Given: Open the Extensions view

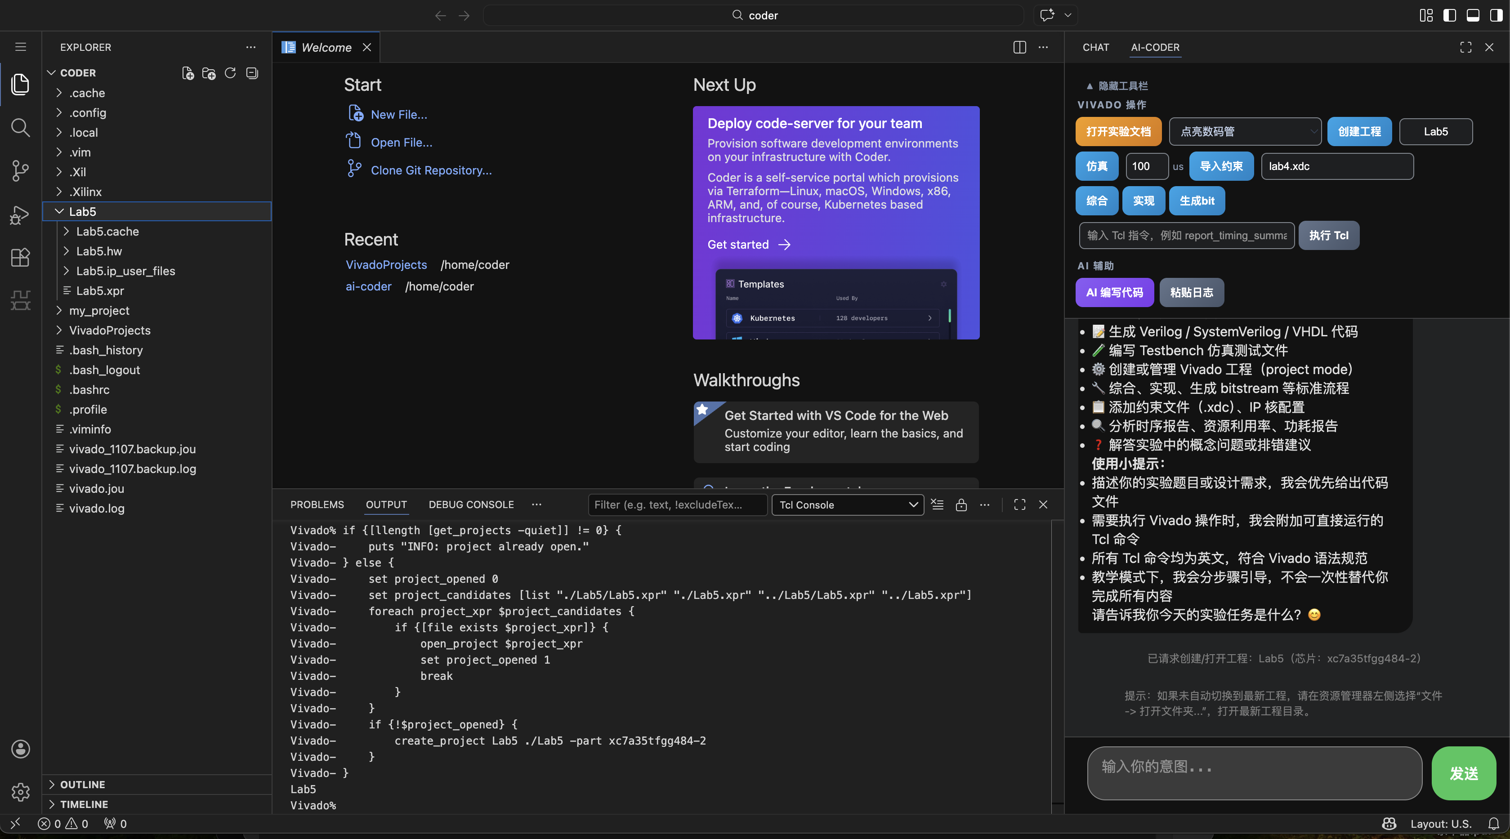Looking at the screenshot, I should [x=21, y=257].
